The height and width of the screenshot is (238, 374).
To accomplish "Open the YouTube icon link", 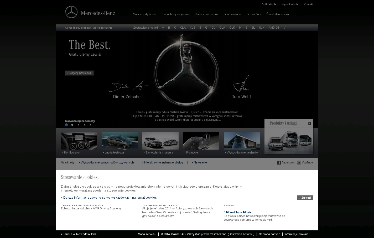I will (299, 163).
